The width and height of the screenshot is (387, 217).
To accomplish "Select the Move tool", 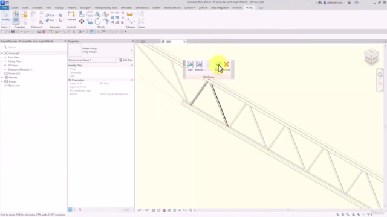I will coord(82,22).
